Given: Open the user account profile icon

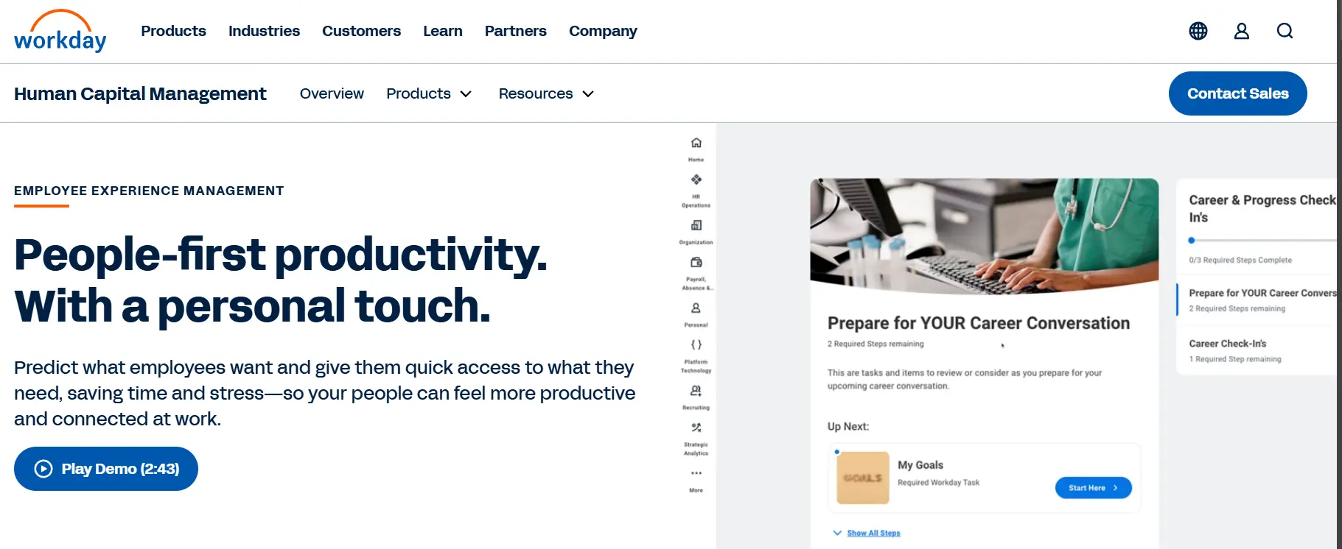Looking at the screenshot, I should coord(1241,31).
